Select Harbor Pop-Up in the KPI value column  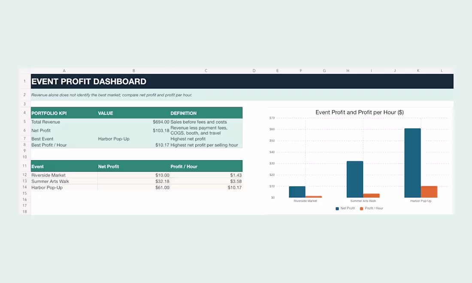(133, 139)
